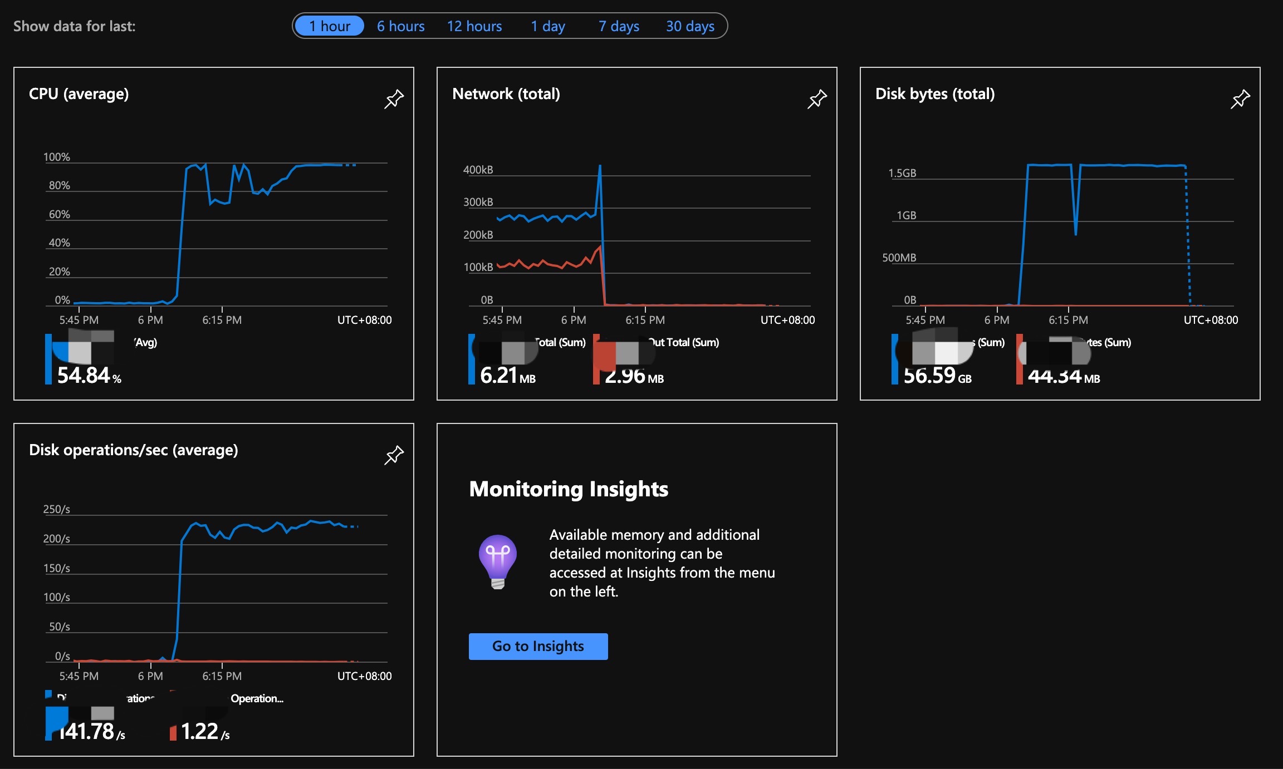Switch to the 12 hours range
The image size is (1283, 769).
(x=474, y=26)
